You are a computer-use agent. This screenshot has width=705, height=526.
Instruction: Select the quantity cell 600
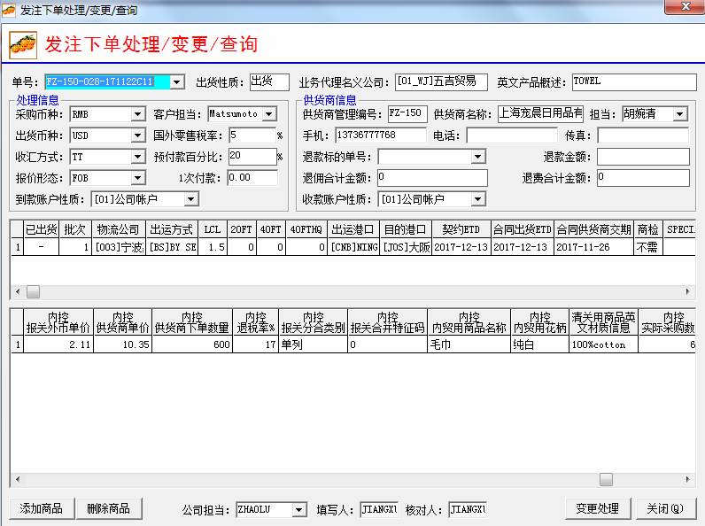[192, 344]
